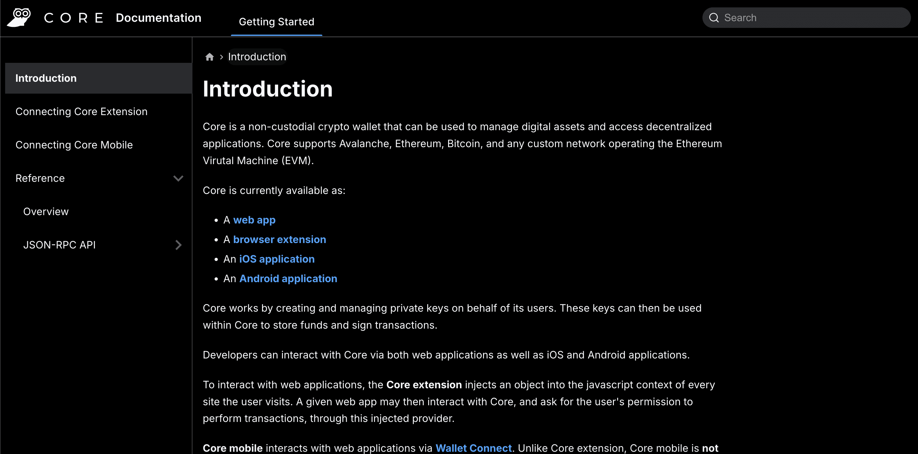Open the browser extension link
918x454 pixels.
point(279,240)
